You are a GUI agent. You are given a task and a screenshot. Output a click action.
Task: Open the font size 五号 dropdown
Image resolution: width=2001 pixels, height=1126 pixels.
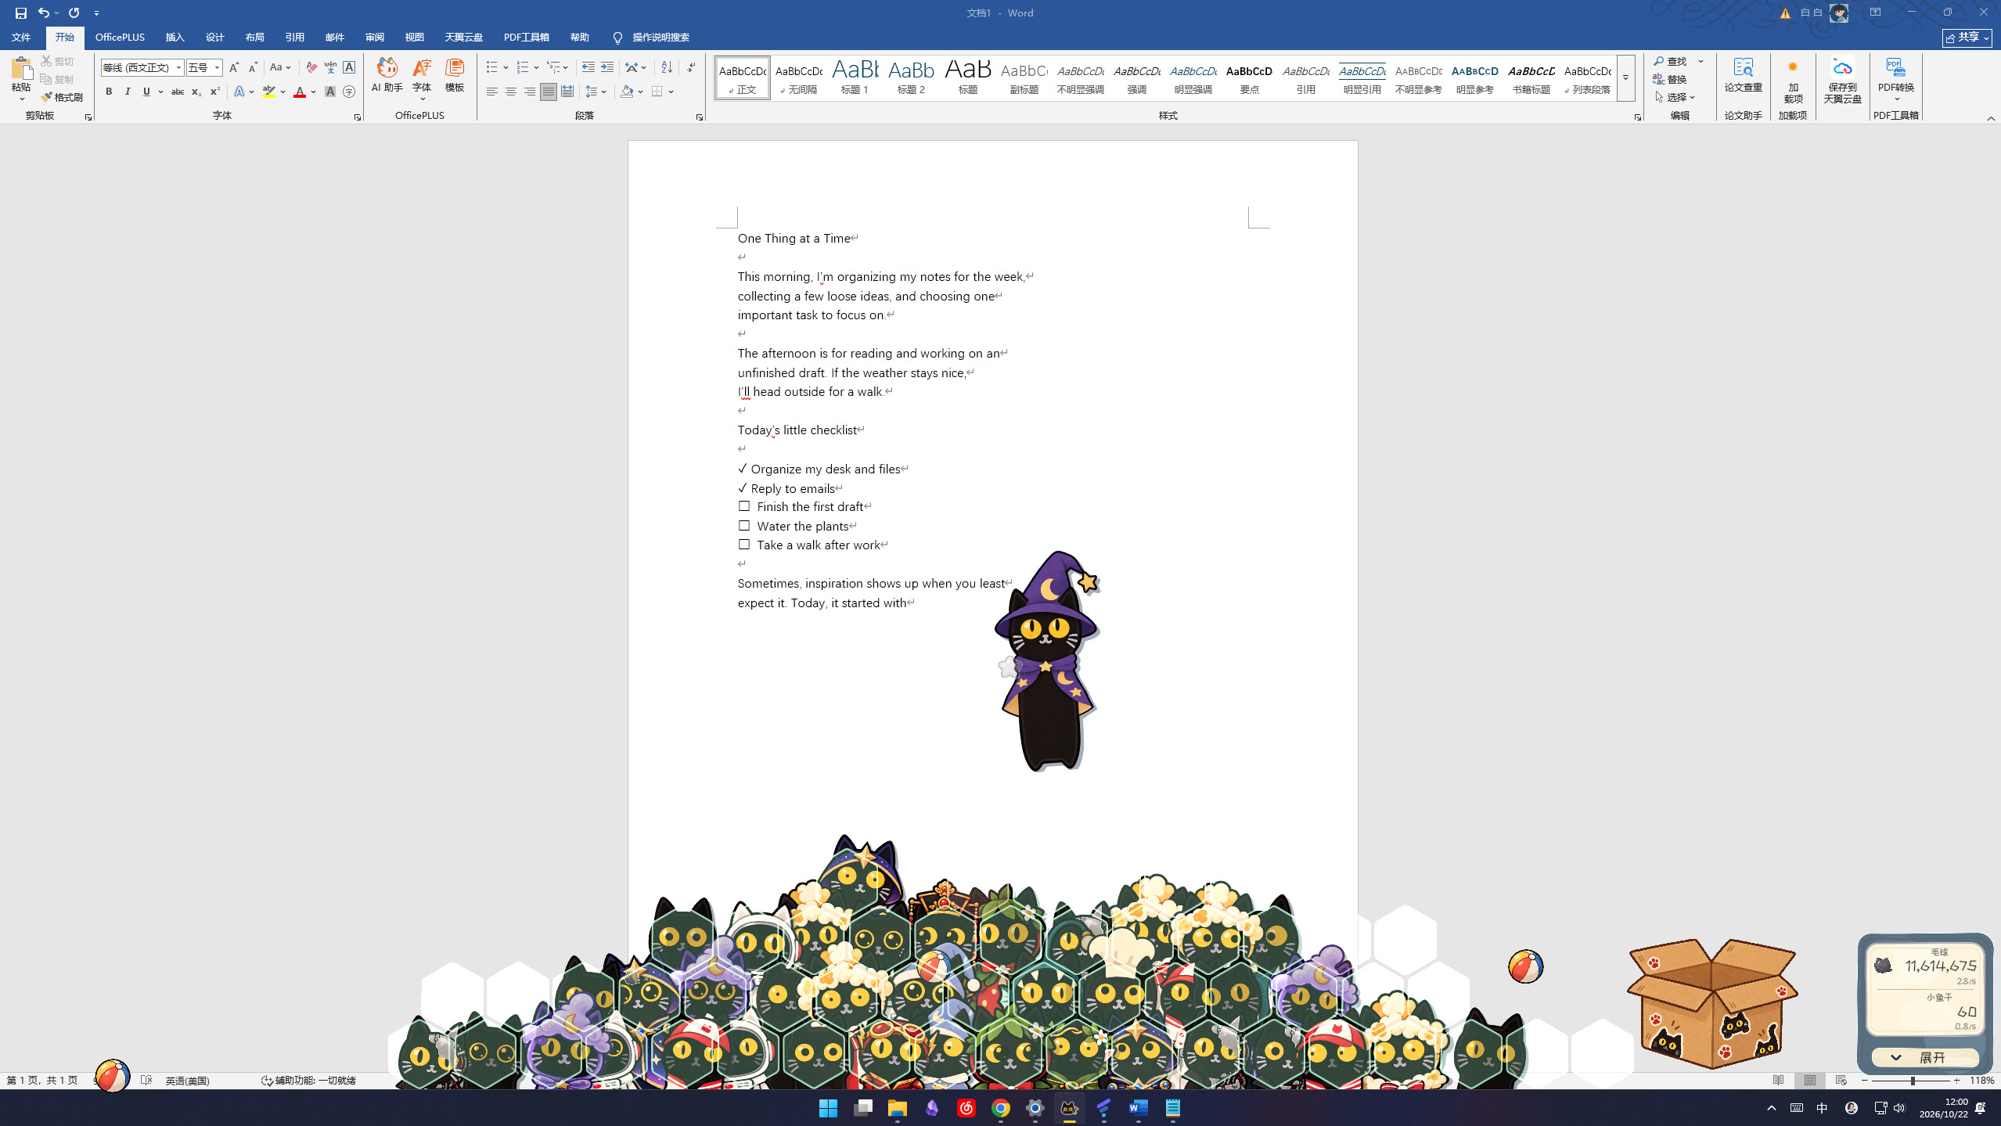pos(217,68)
